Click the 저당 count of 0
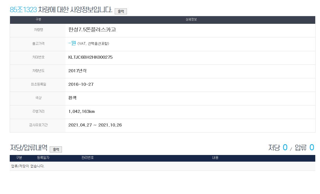Image resolution: width=320 pixels, height=194 pixels. (285, 148)
